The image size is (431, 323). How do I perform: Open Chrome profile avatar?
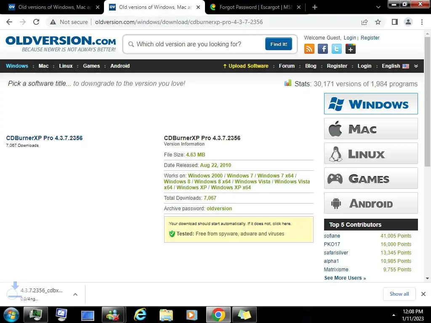[408, 22]
